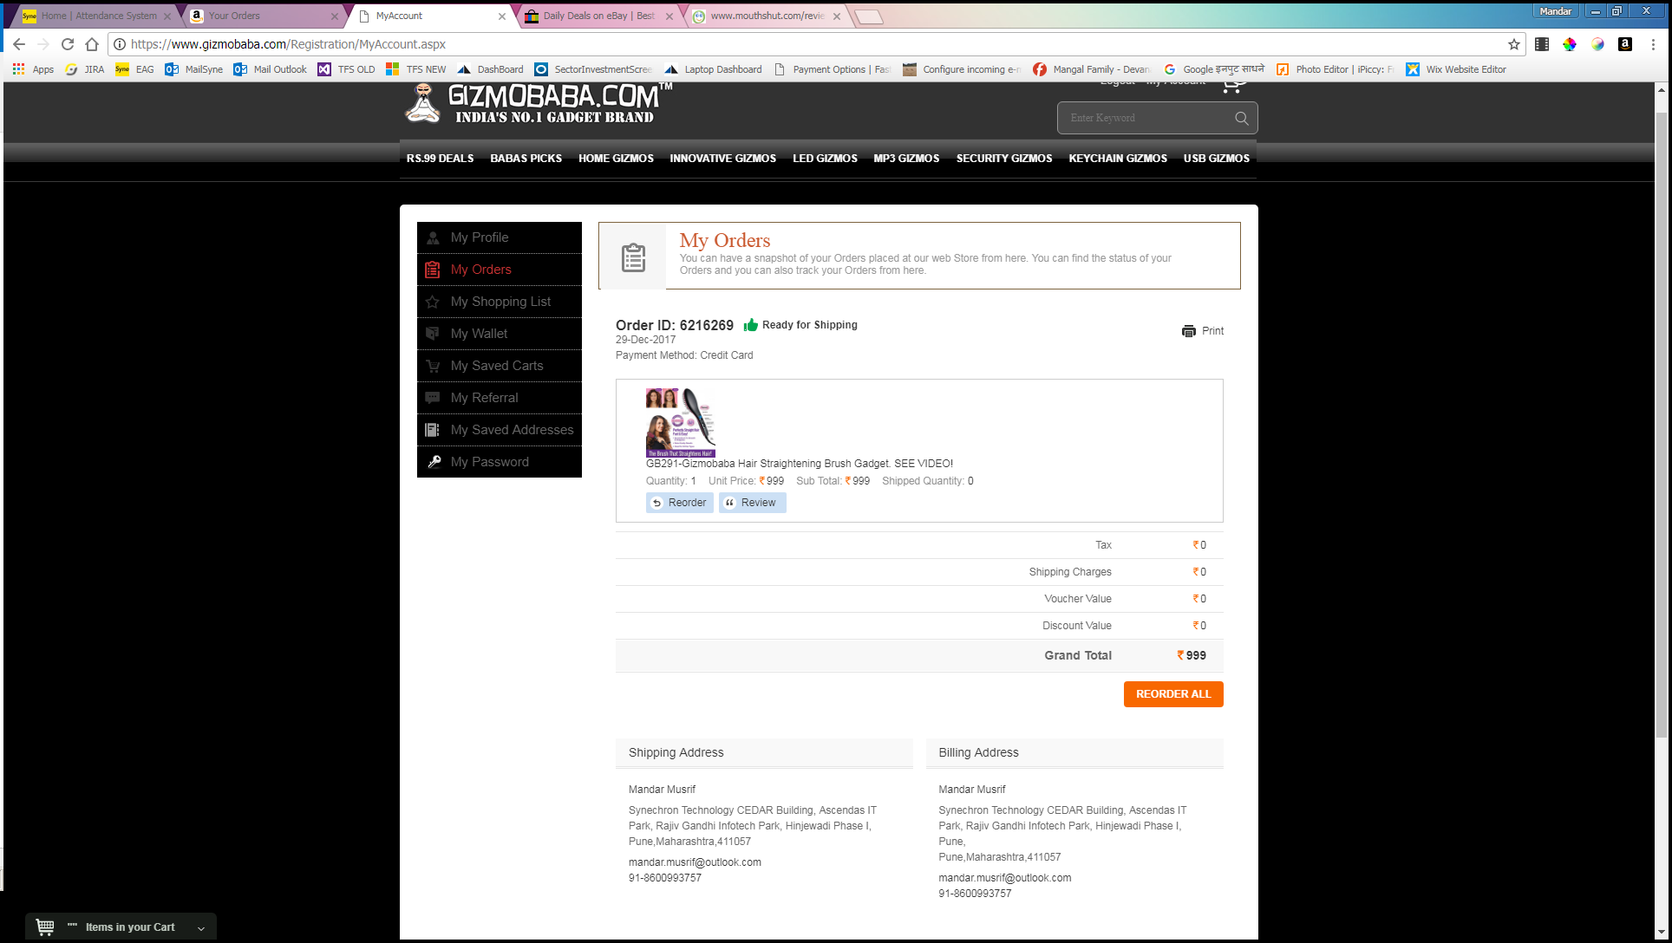
Task: Switch to Daily Deals on eBay tab
Action: click(x=598, y=16)
